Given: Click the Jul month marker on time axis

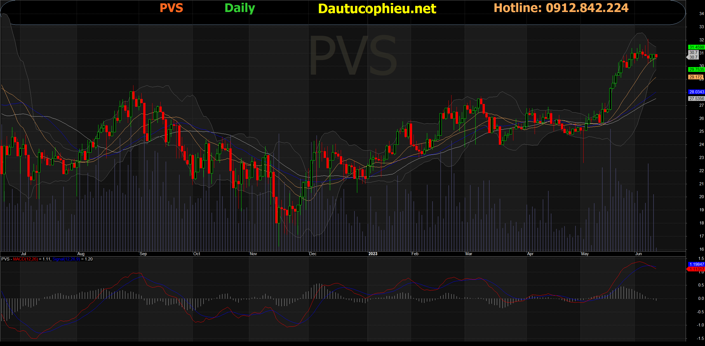Looking at the screenshot, I should [x=23, y=254].
